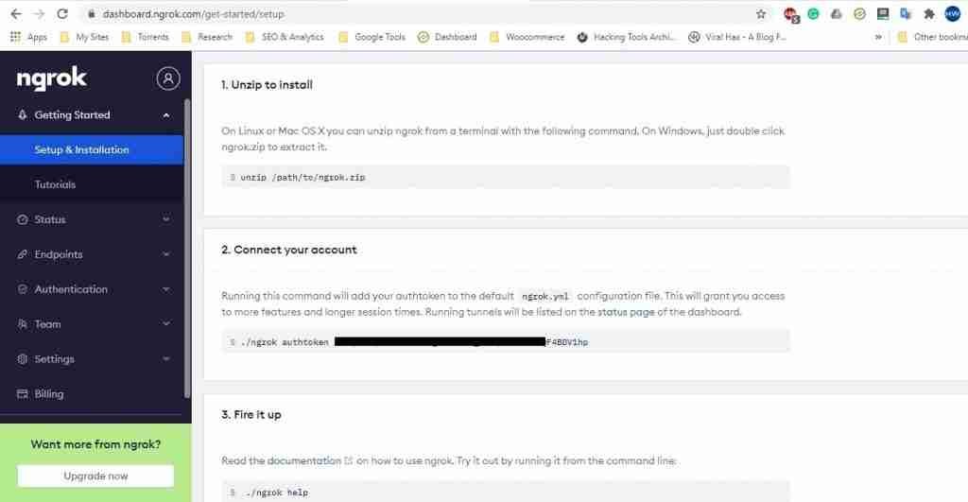Expand the Team section chevron

[166, 324]
